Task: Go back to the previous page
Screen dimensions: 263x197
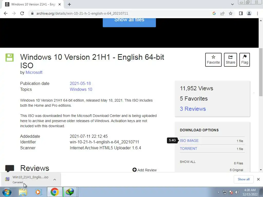Action: (6, 13)
